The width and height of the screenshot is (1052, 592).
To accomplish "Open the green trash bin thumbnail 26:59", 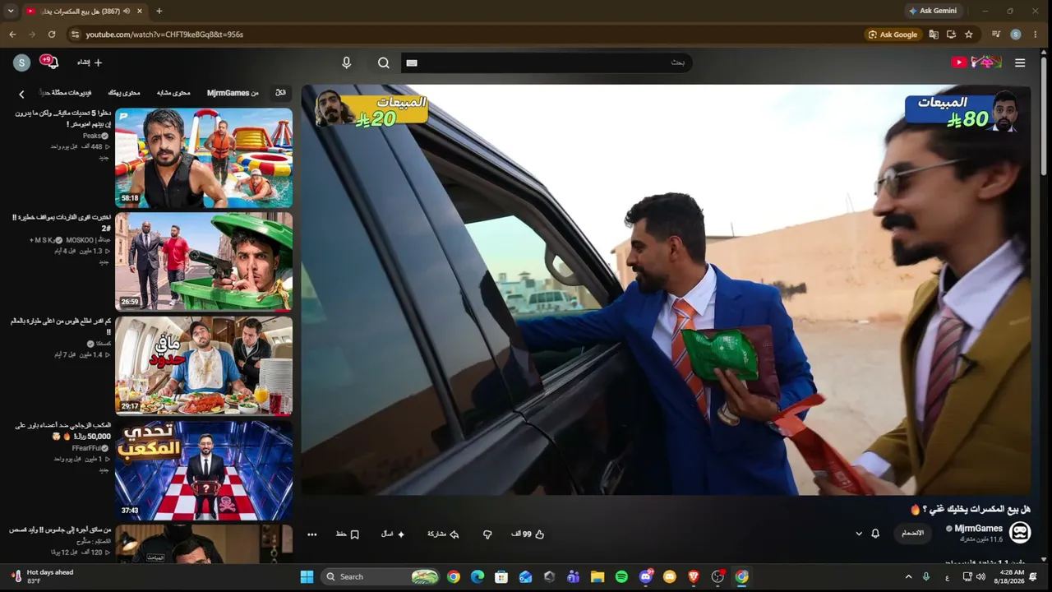I will [204, 262].
